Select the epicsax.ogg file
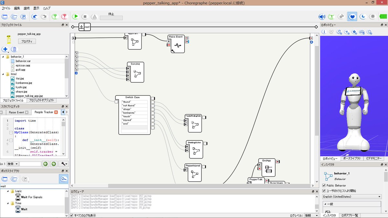This screenshot has width=388, height=218. (x=23, y=65)
